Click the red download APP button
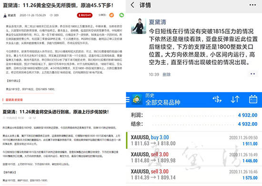Viewport: 262px width, 186px height. tap(84, 15)
